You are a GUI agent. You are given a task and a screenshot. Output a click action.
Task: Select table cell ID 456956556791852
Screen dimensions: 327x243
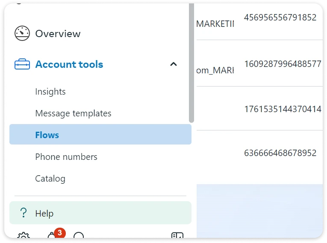(280, 17)
